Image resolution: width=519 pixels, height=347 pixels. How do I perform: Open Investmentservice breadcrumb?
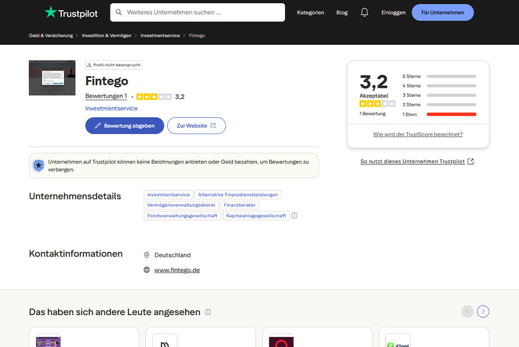tap(160, 36)
